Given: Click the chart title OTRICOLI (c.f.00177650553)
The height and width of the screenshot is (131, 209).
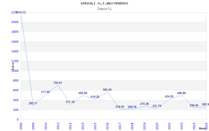Looking at the screenshot, I should 104,3.
